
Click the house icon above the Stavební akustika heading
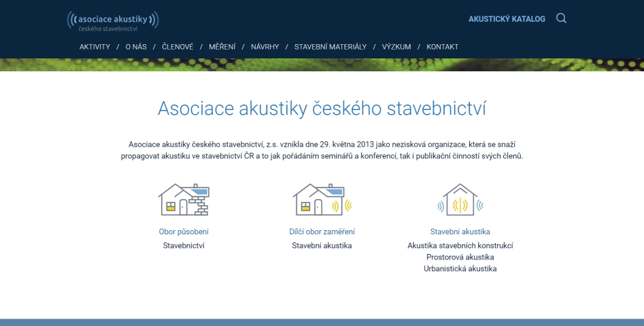click(x=460, y=199)
